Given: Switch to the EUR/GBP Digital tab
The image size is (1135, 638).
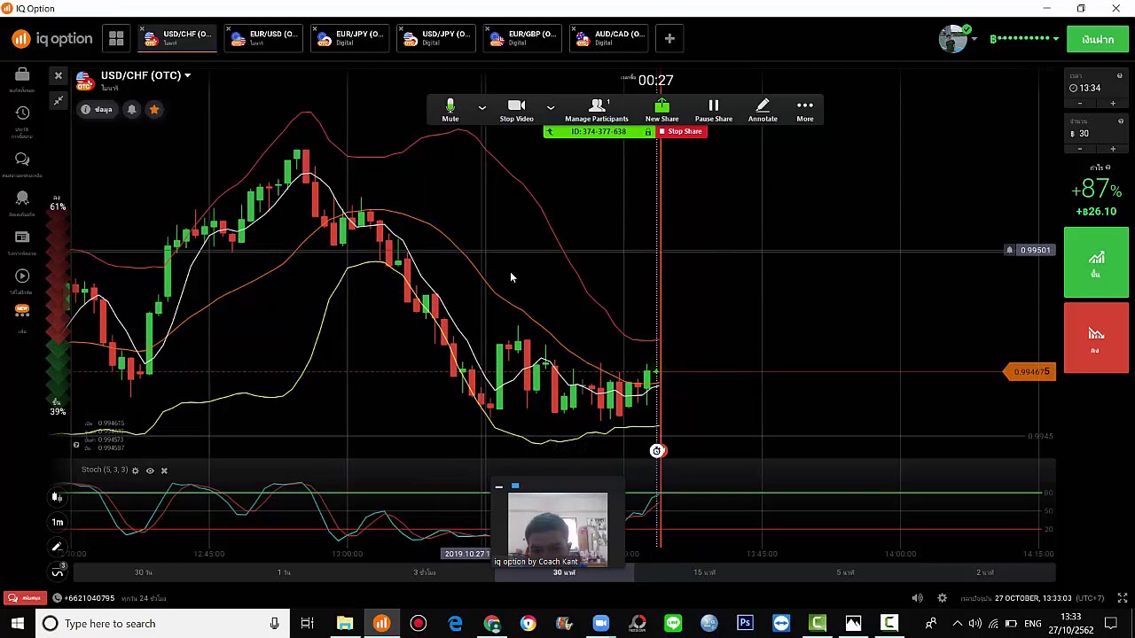Looking at the screenshot, I should coord(523,38).
